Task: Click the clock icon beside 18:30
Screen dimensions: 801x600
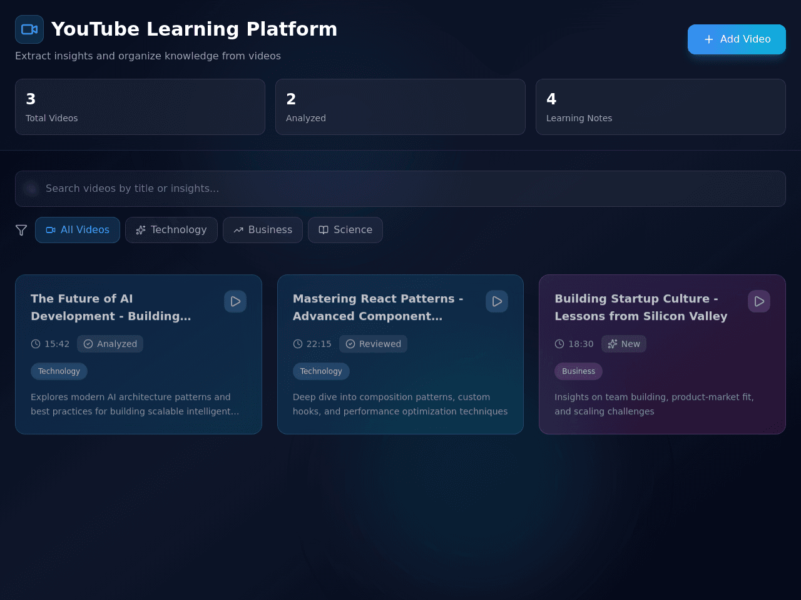Action: point(559,344)
